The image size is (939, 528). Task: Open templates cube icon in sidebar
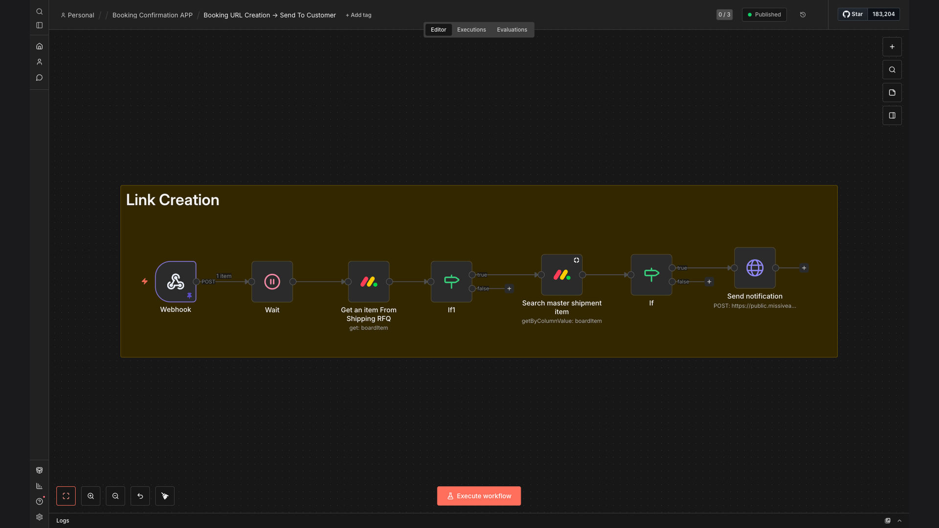tap(40, 470)
